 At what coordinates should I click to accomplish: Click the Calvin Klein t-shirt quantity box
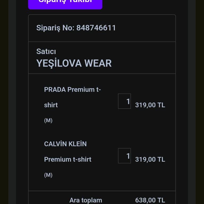click(x=124, y=156)
